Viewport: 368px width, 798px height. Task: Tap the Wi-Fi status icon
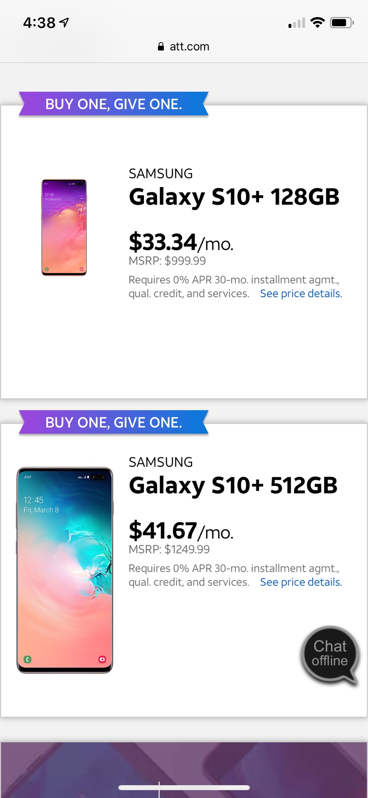coord(317,23)
